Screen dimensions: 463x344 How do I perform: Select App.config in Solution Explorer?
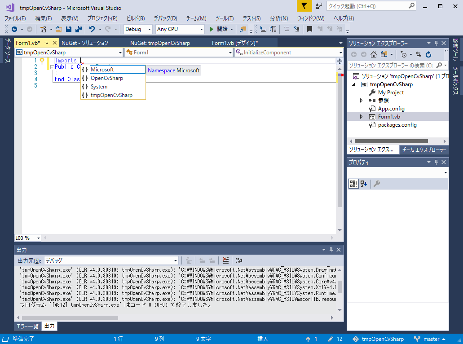[x=391, y=109]
